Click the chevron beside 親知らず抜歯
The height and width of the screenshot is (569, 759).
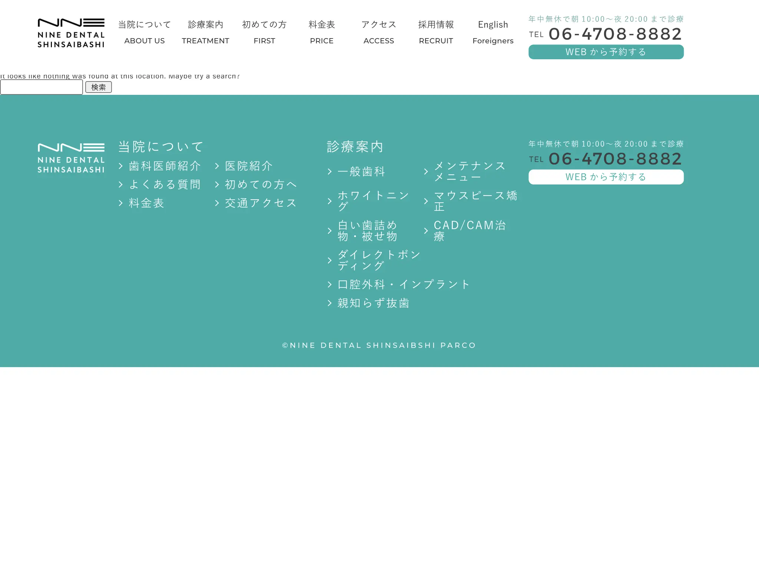point(330,303)
